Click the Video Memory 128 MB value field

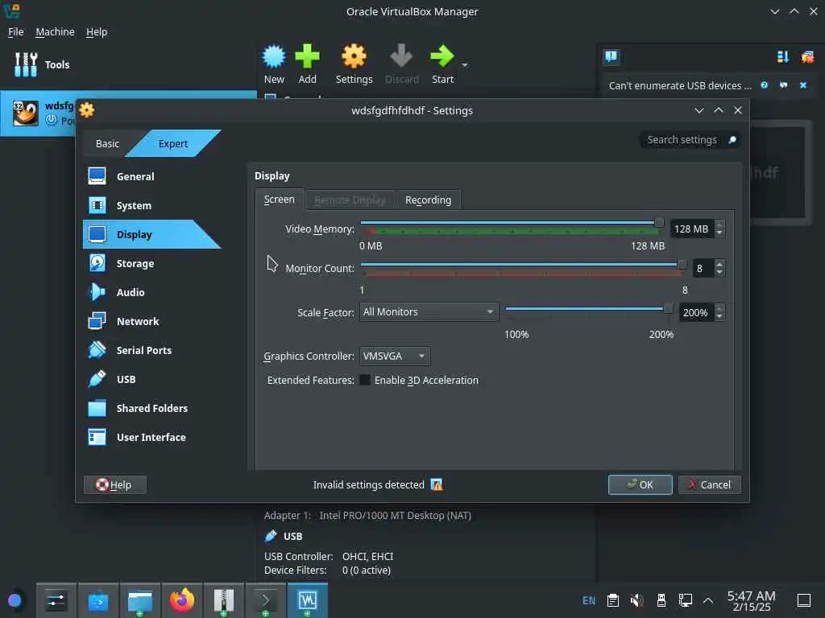(x=692, y=229)
